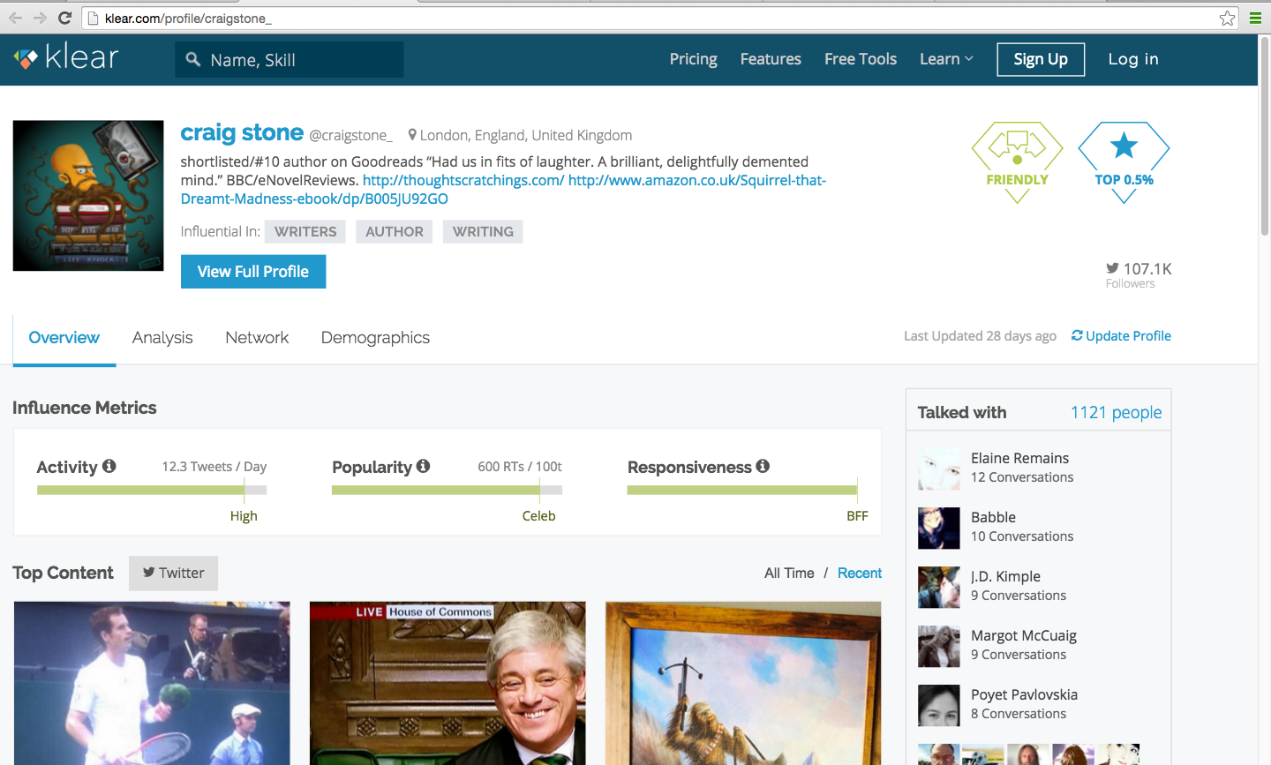Click the browser back arrow
Screen dimensions: 1271x765
click(x=15, y=18)
